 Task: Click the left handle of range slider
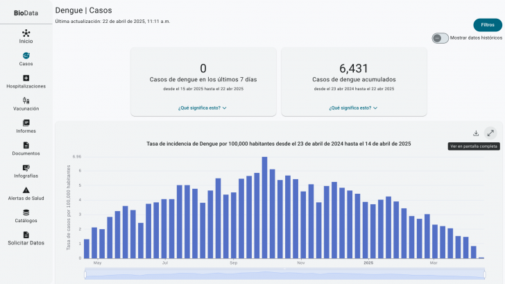point(85,274)
